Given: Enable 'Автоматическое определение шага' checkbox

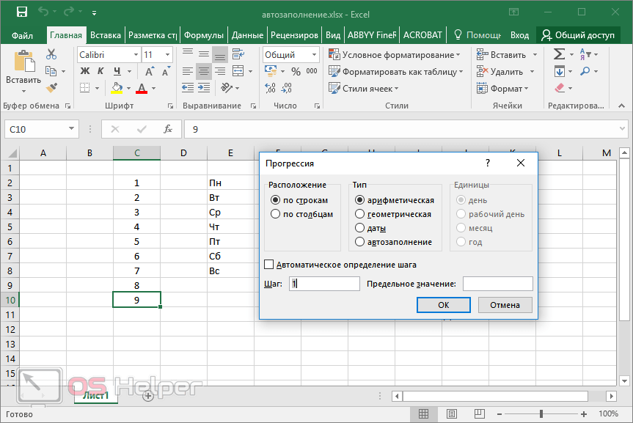Looking at the screenshot, I should (x=268, y=265).
